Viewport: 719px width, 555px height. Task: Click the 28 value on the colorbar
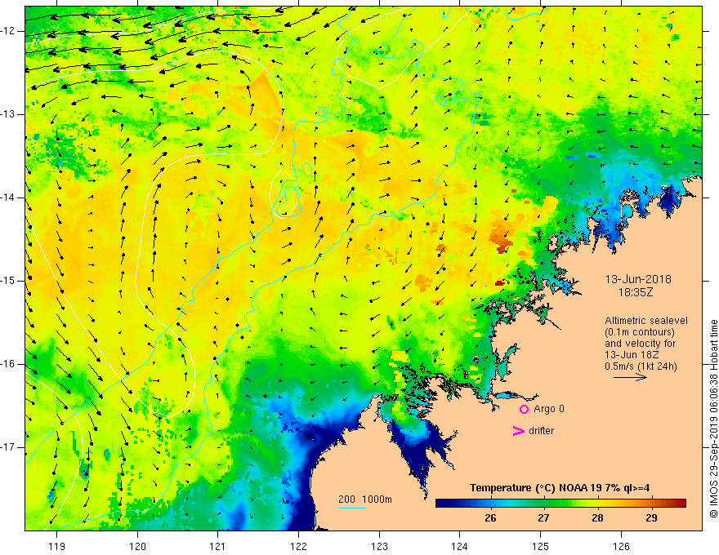[597, 518]
